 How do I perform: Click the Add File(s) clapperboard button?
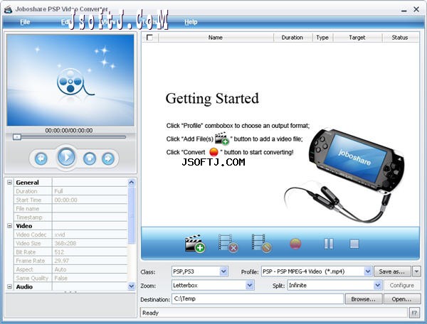[195, 243]
